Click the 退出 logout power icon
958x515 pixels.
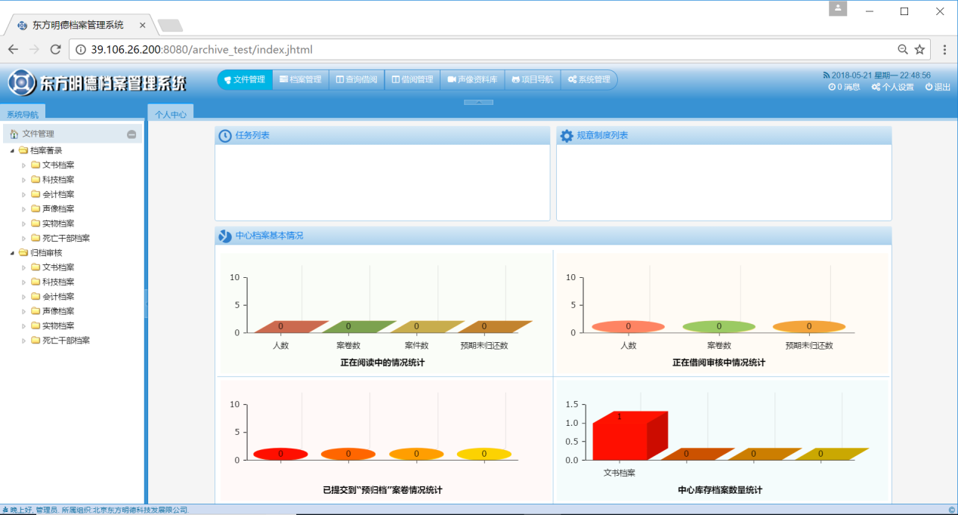[938, 87]
